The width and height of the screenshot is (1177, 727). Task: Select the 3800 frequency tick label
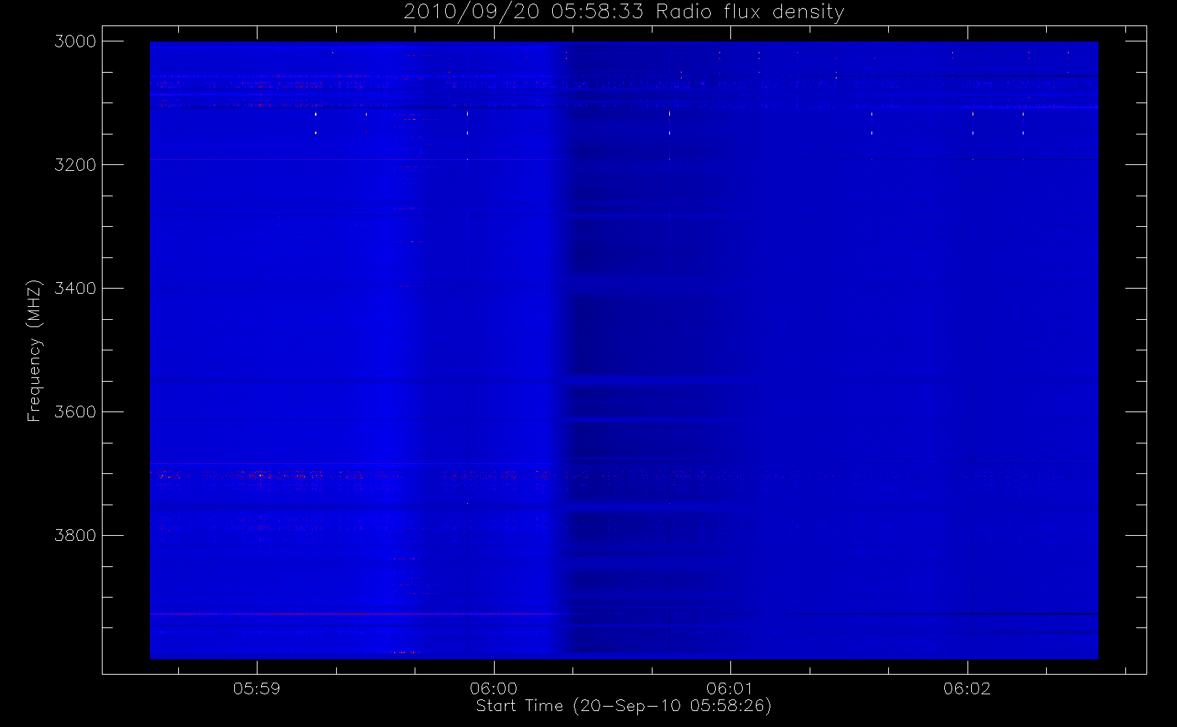(x=76, y=536)
